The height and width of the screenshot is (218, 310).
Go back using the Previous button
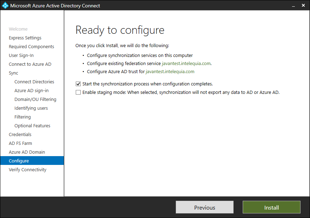204,207
